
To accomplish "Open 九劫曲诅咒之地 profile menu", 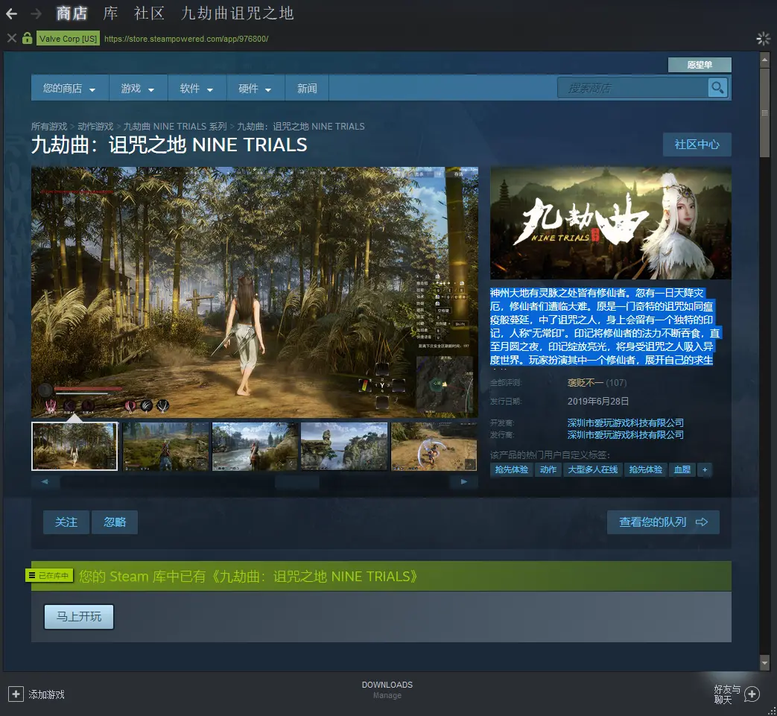I will pos(238,13).
